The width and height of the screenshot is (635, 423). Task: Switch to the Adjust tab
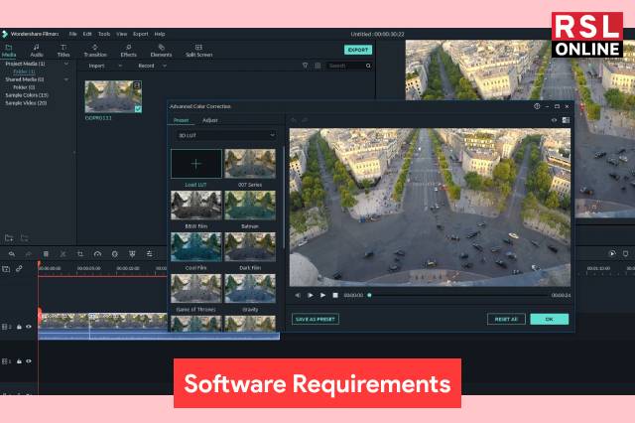point(210,120)
